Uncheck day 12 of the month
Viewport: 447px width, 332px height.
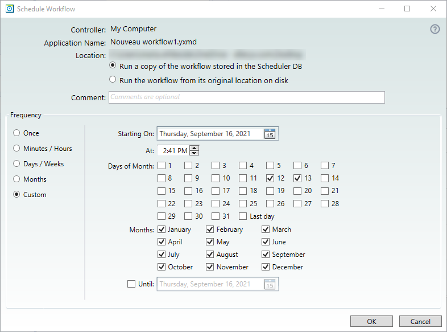point(271,178)
